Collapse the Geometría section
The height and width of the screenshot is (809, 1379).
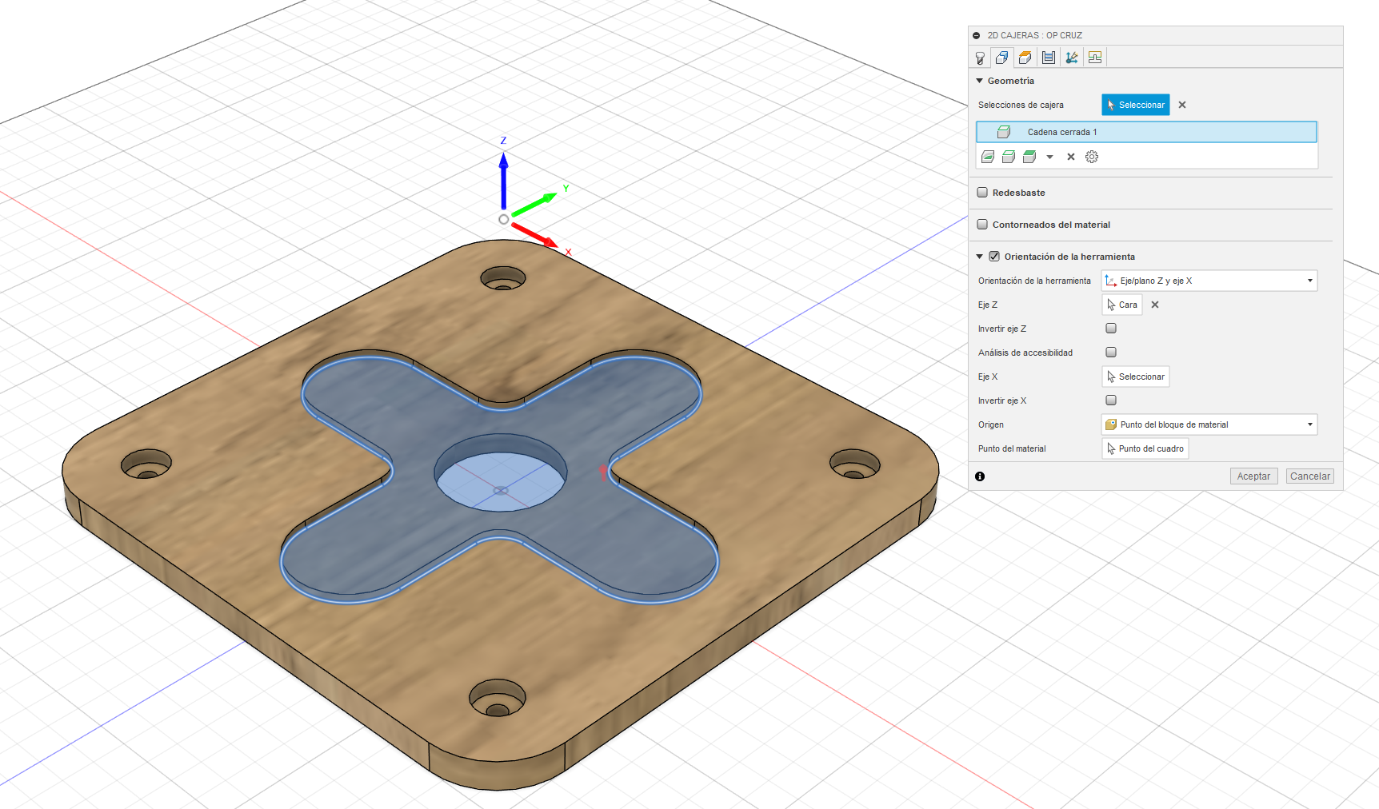coord(980,81)
